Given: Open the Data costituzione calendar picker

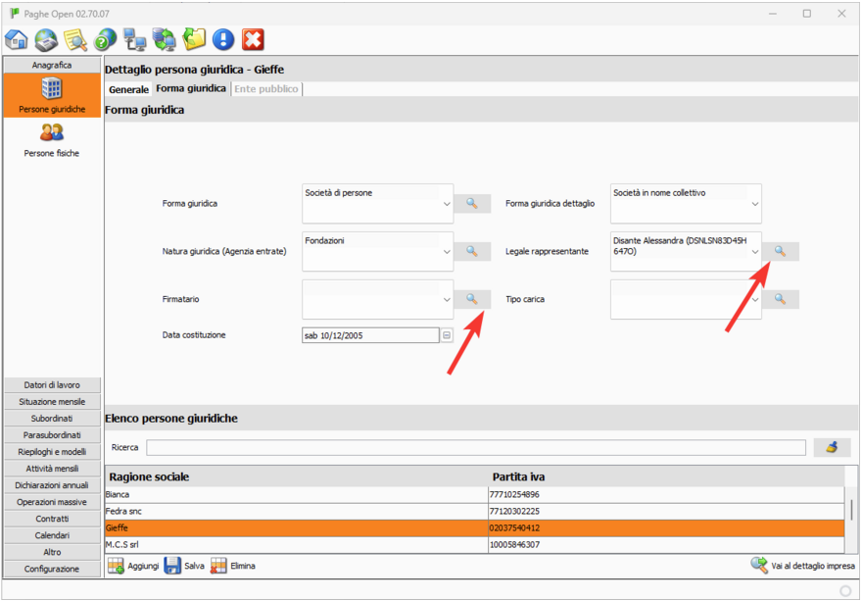Looking at the screenshot, I should tap(447, 335).
